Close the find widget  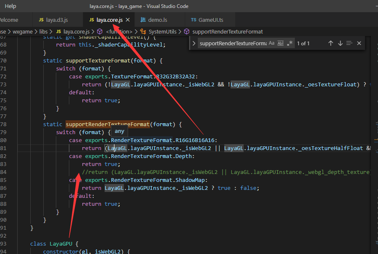pyautogui.click(x=359, y=43)
